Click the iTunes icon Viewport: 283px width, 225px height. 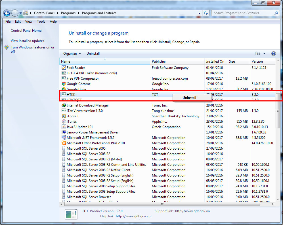(x=64, y=121)
